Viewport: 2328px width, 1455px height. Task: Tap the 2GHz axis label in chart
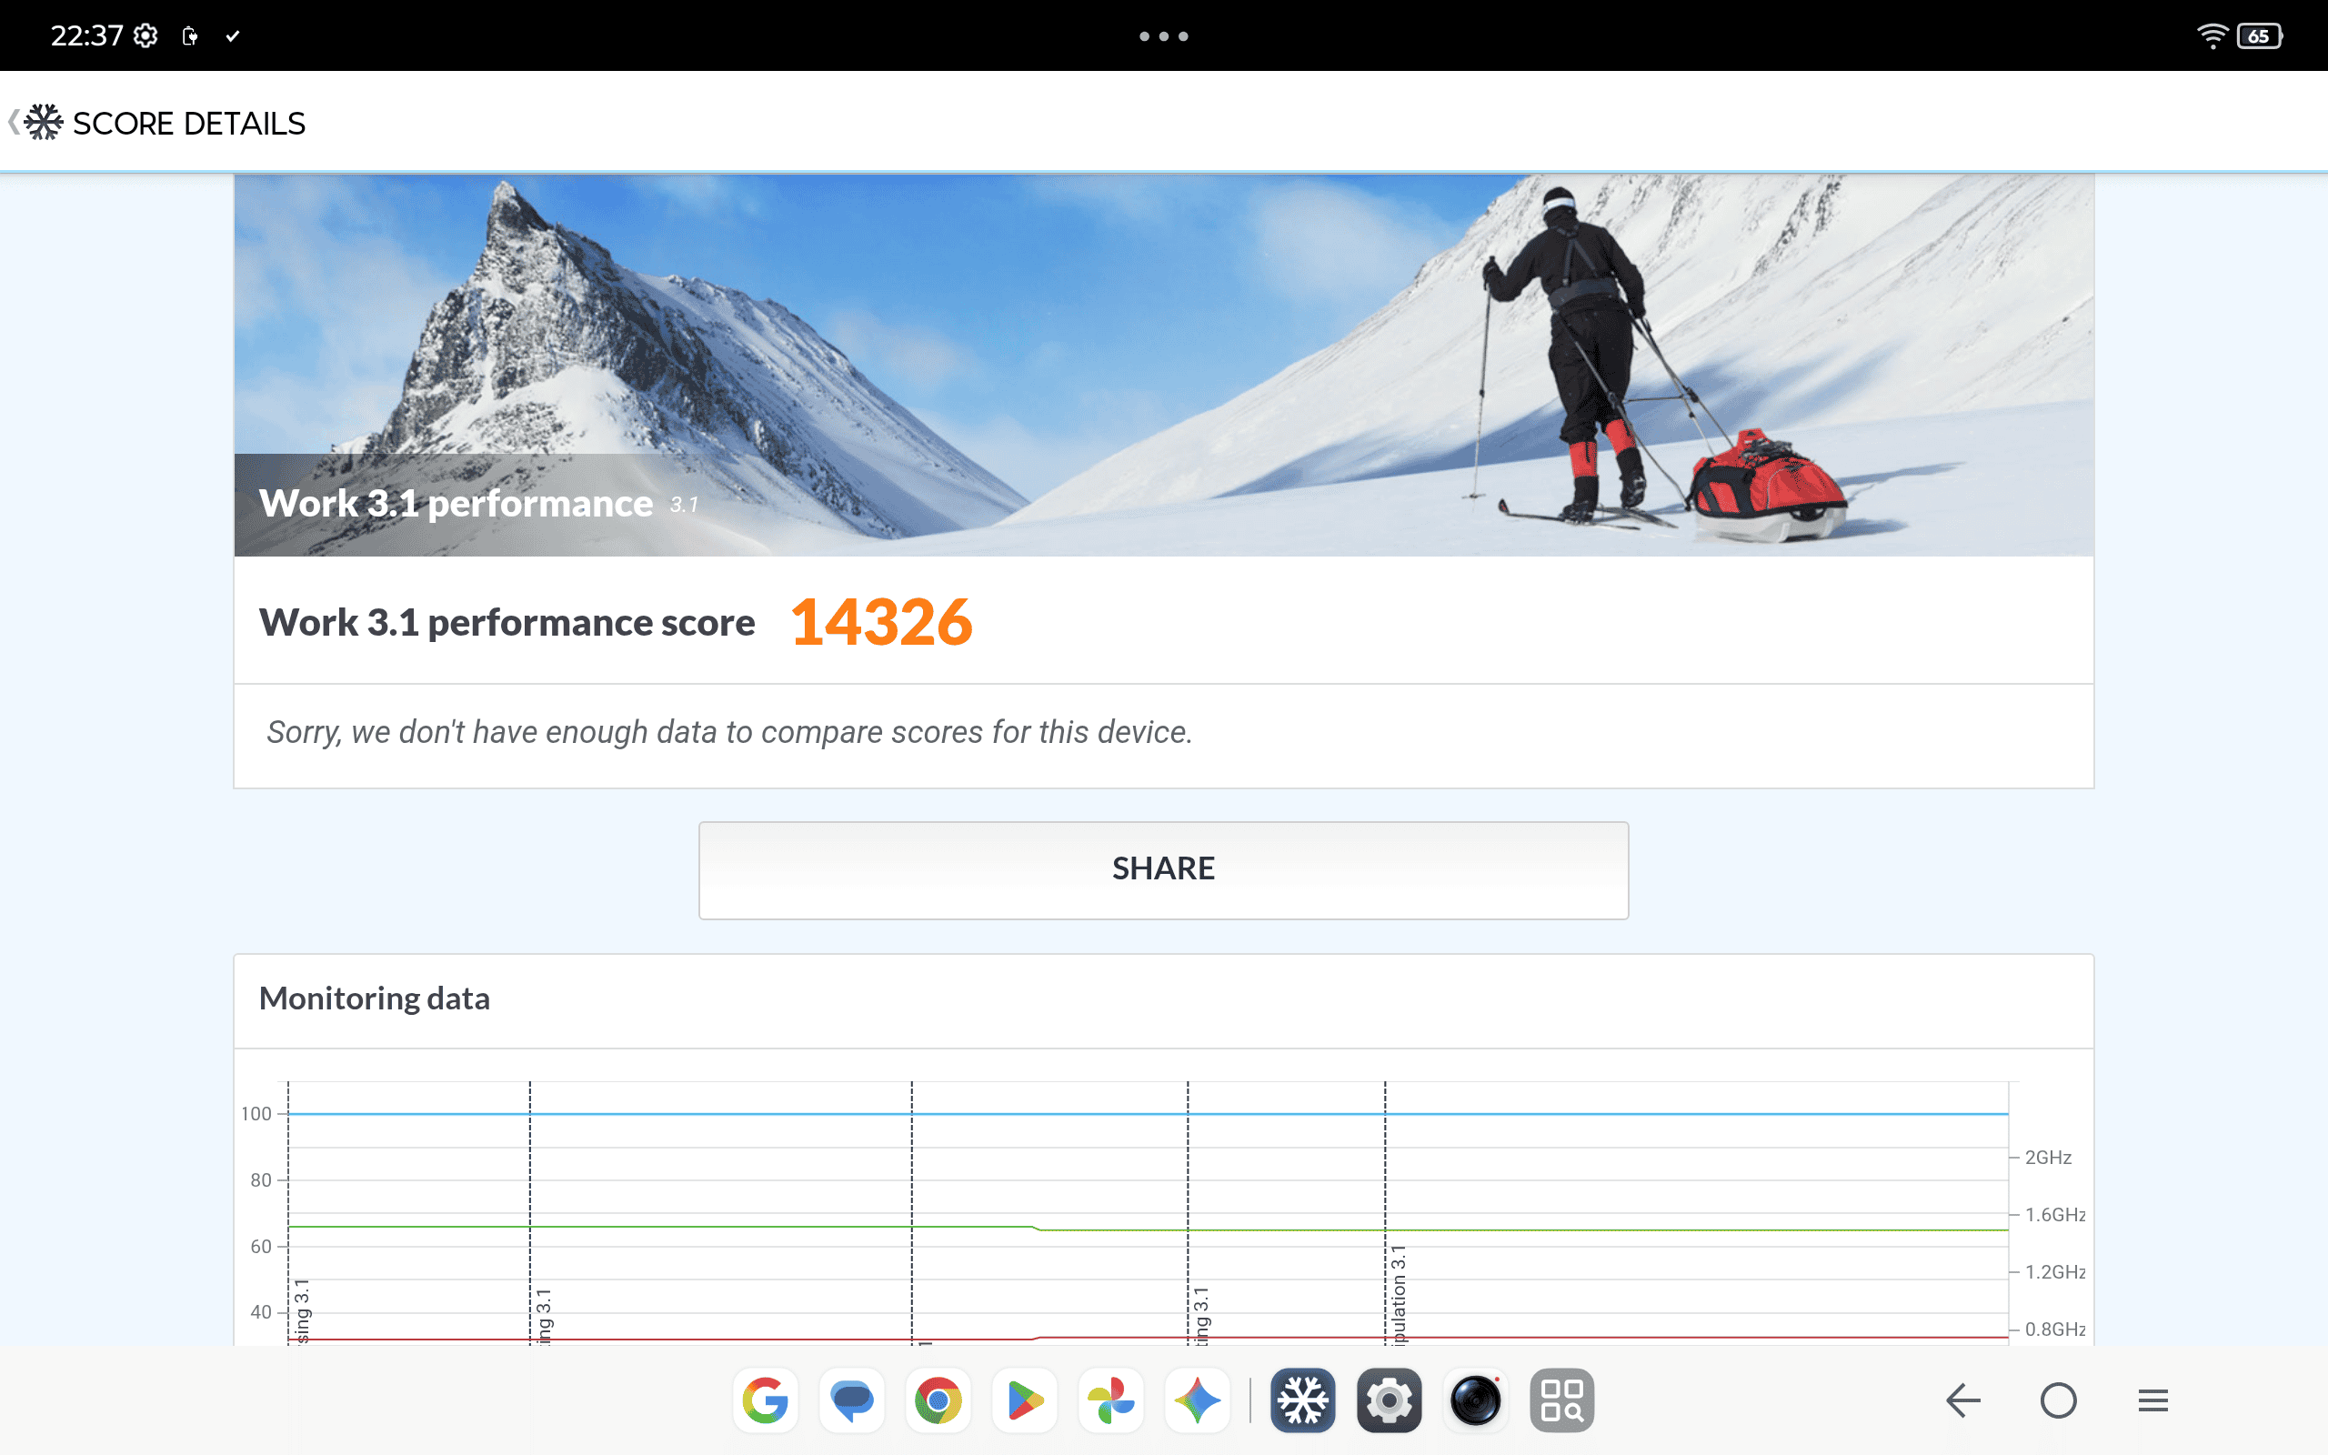(2047, 1157)
